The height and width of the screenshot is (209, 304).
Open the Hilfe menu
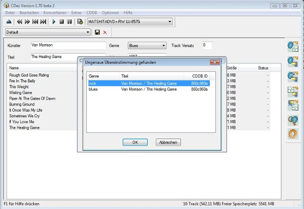pos(128,13)
